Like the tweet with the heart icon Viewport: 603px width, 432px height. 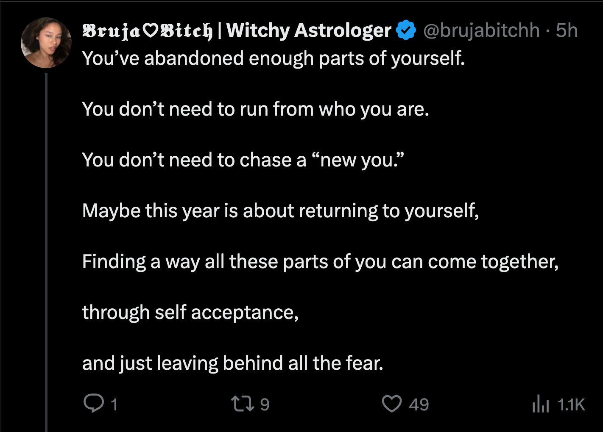click(x=391, y=404)
